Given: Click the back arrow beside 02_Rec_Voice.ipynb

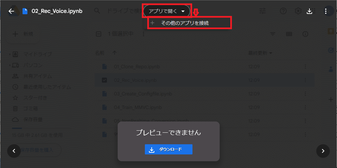Looking at the screenshot, I should pos(11,11).
